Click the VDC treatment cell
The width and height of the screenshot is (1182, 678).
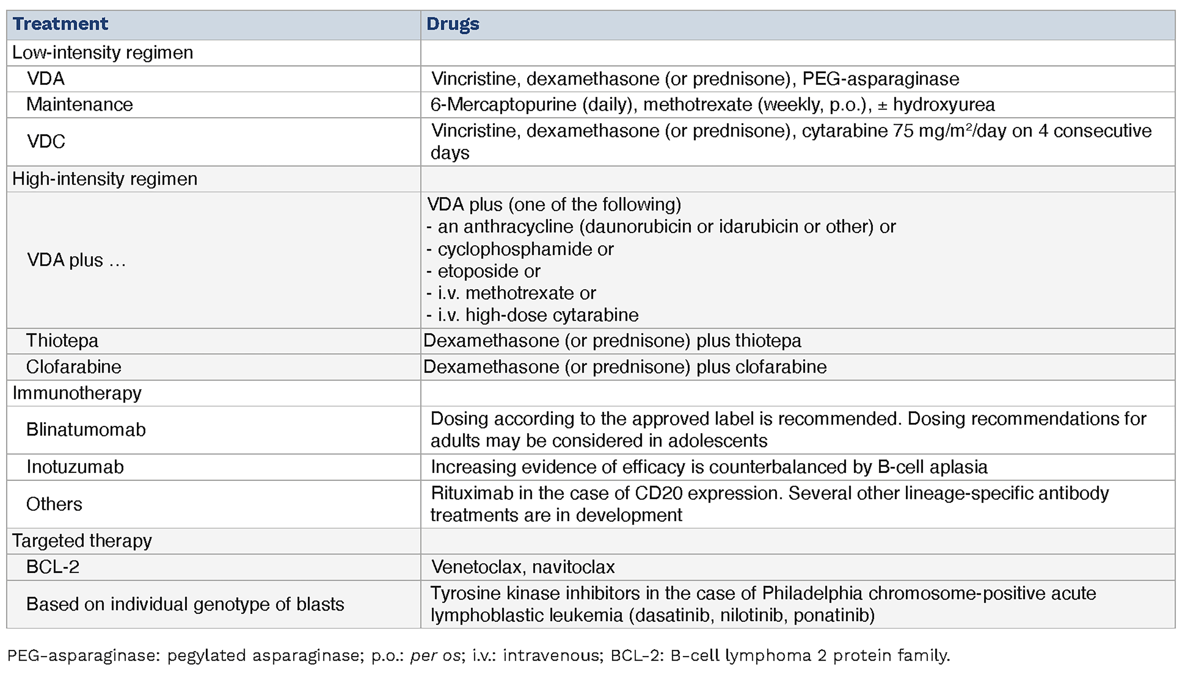tap(46, 142)
